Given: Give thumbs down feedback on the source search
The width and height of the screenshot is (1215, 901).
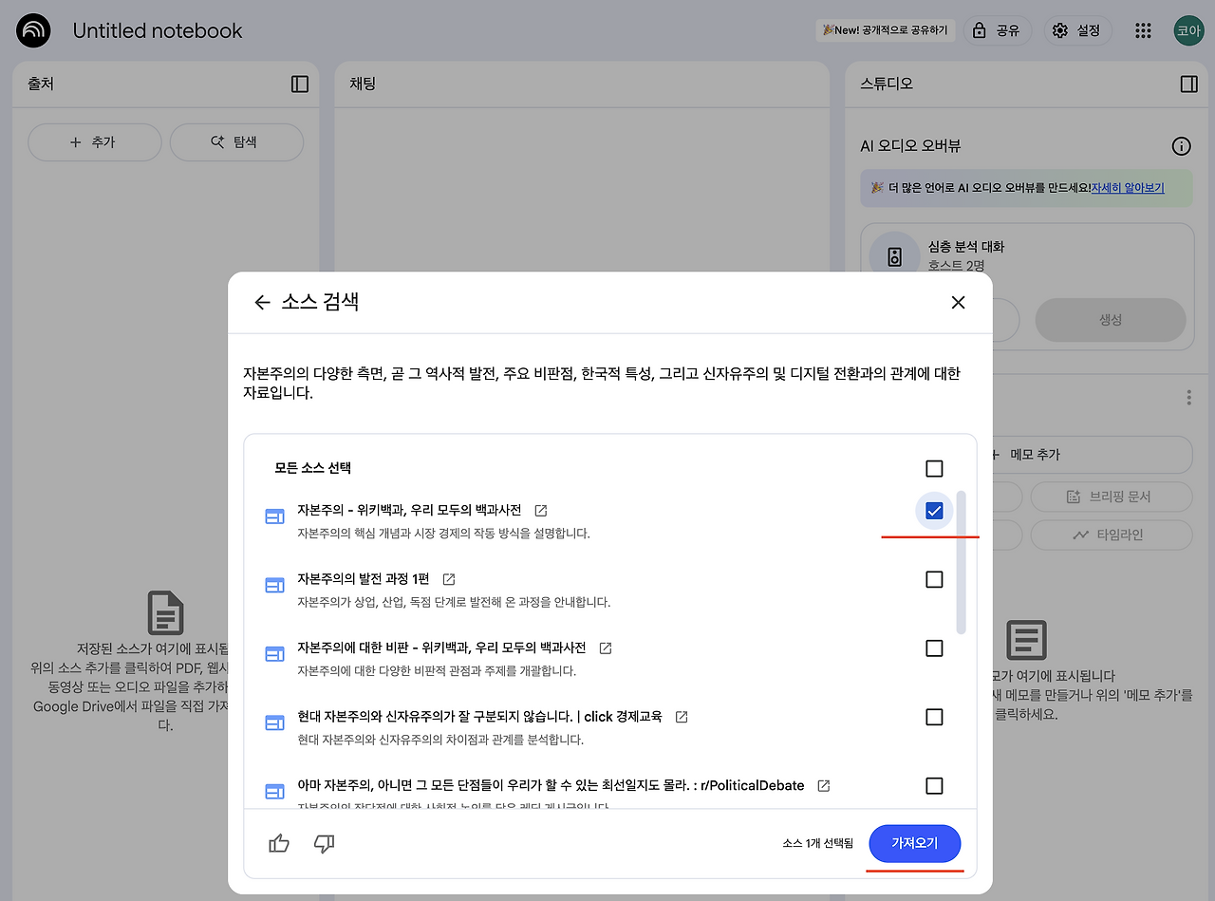Looking at the screenshot, I should point(324,843).
